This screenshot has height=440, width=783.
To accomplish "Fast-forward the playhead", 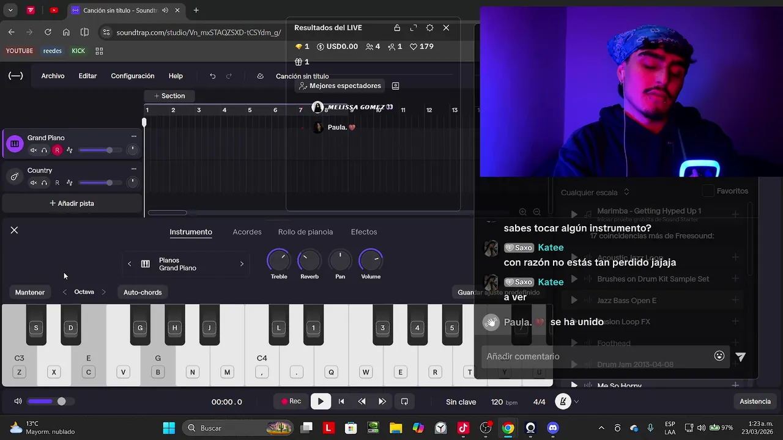I will pyautogui.click(x=382, y=402).
